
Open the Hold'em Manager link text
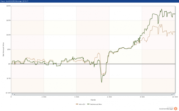[166, 109]
